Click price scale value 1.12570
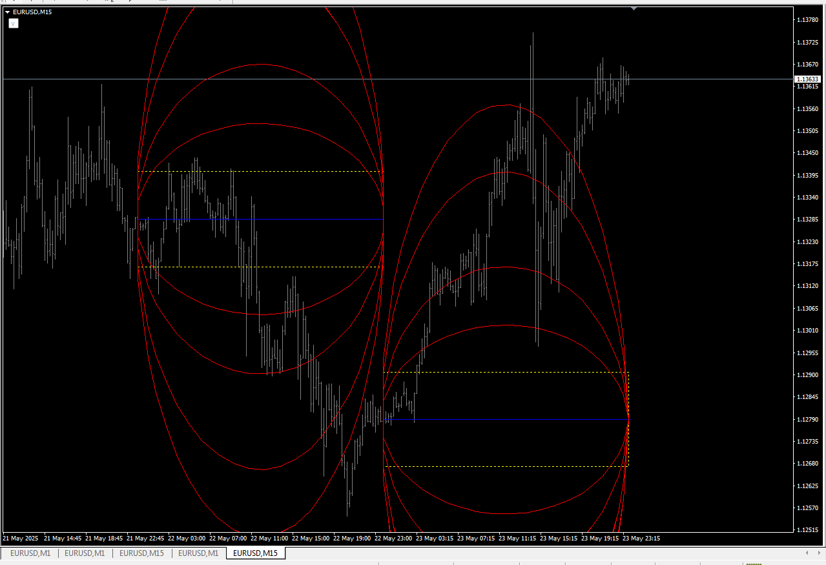This screenshot has width=826, height=565. click(x=807, y=508)
